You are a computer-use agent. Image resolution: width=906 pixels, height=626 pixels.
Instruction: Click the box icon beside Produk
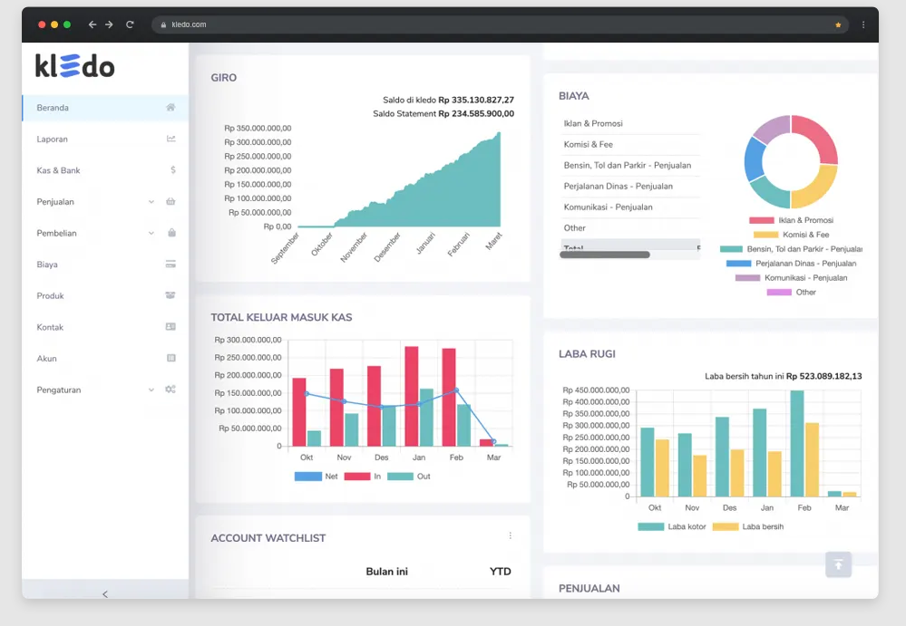click(x=170, y=295)
